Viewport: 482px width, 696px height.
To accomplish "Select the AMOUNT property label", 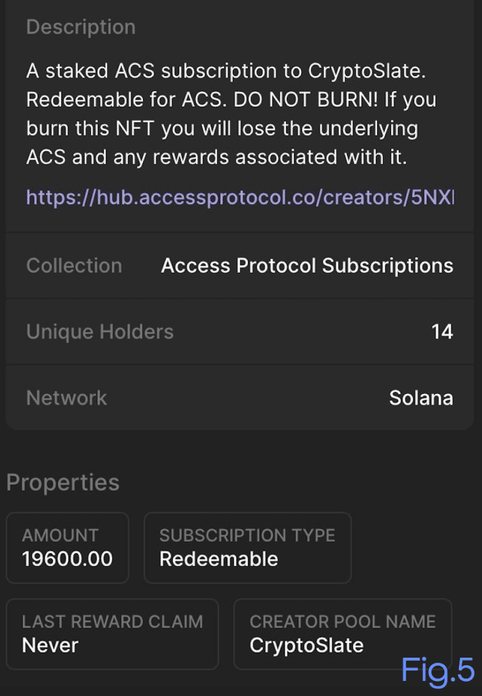I will (60, 535).
